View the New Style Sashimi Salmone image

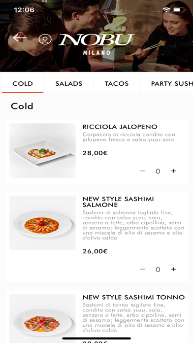[x=42, y=223]
